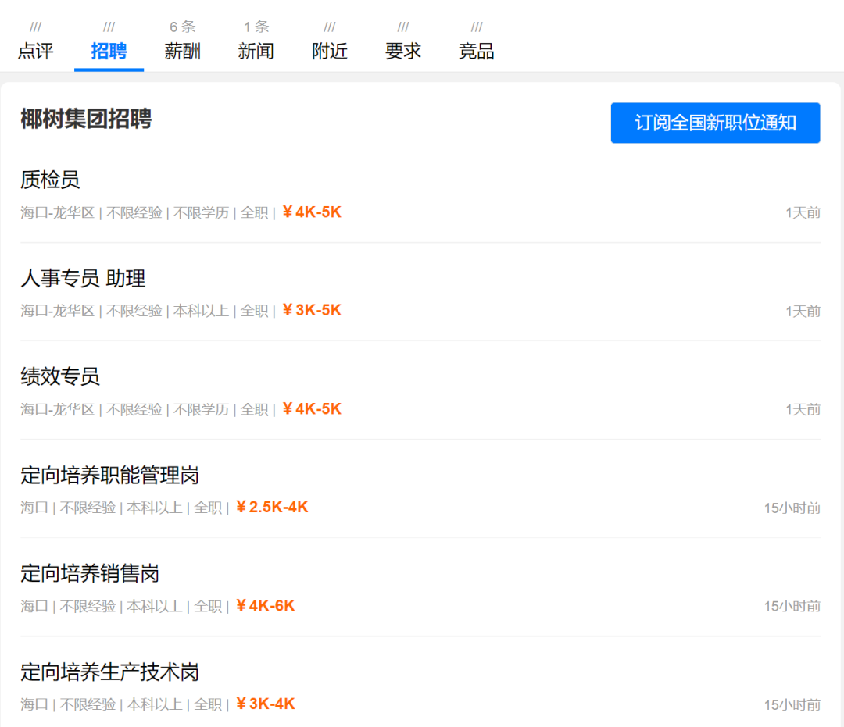
Task: Click the ¥3K-5K salary text
Action: [x=312, y=311]
